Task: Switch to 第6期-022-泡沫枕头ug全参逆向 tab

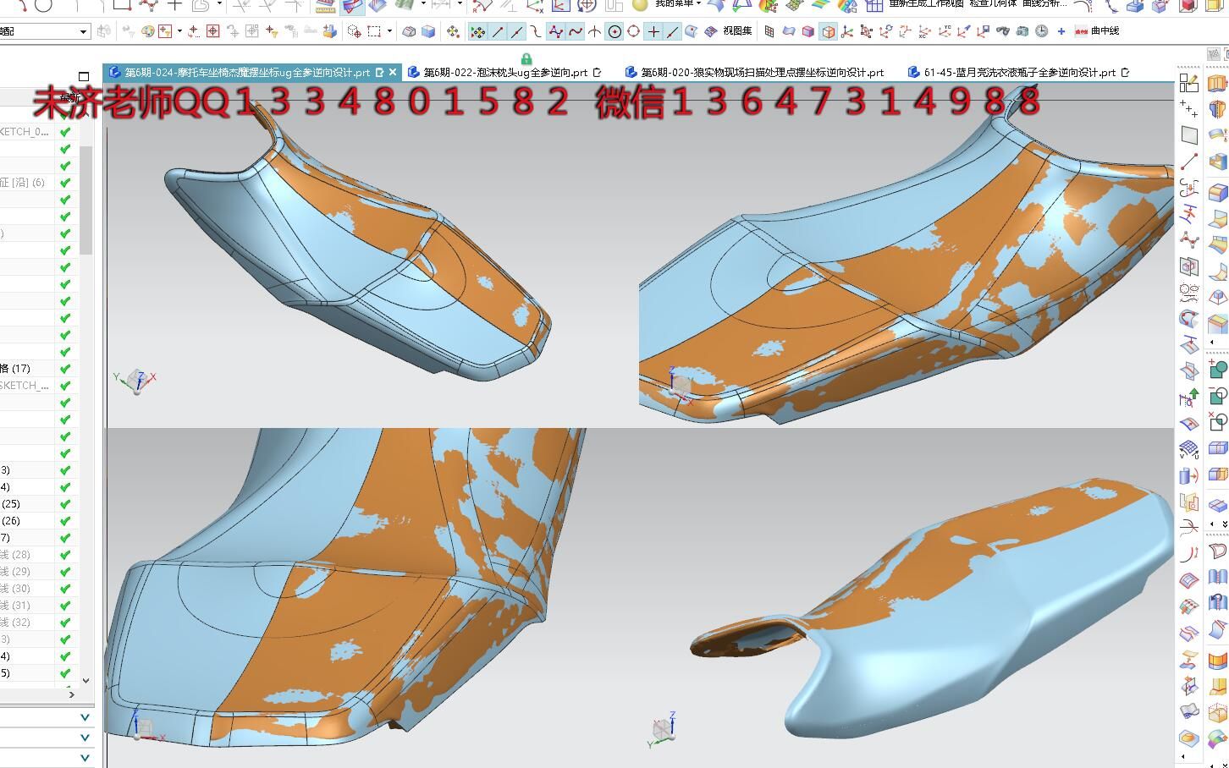Action: (505, 73)
